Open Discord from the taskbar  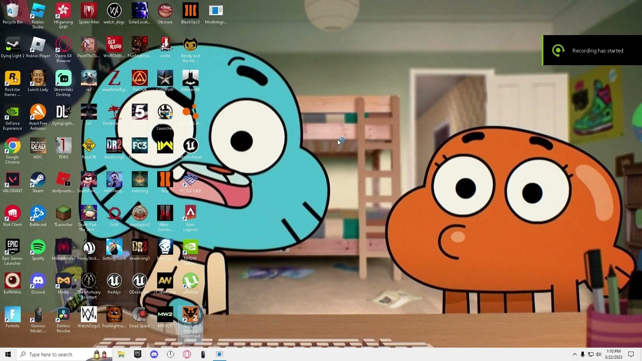pos(154,354)
